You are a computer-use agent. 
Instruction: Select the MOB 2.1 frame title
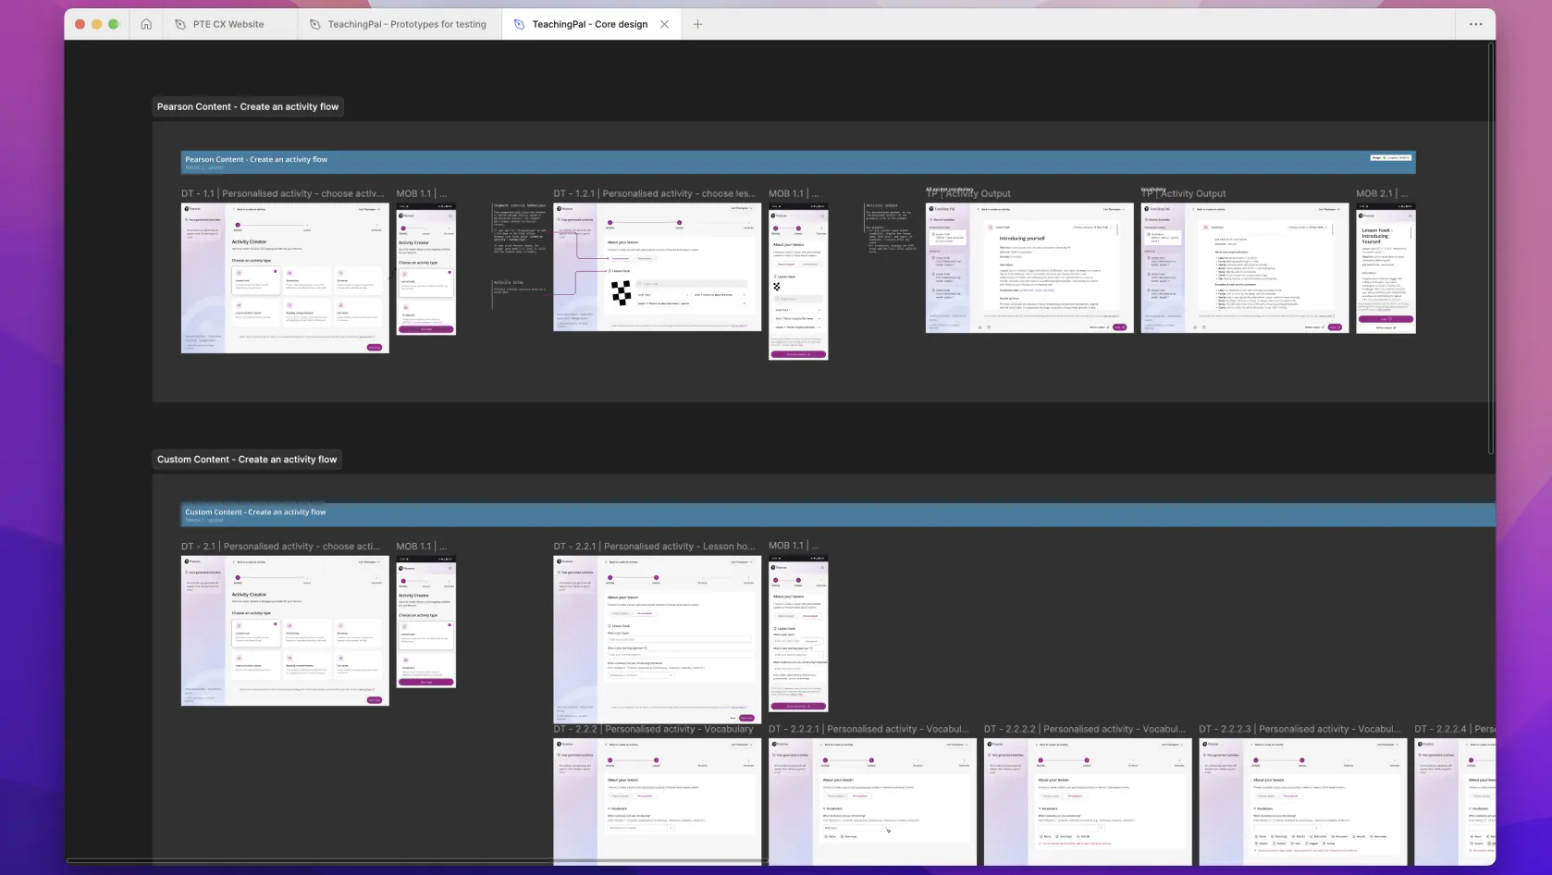(1382, 194)
